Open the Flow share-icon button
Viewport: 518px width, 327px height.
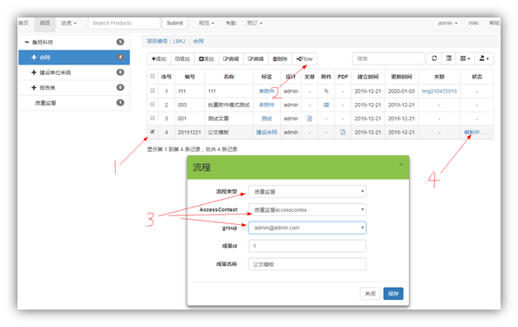[304, 58]
